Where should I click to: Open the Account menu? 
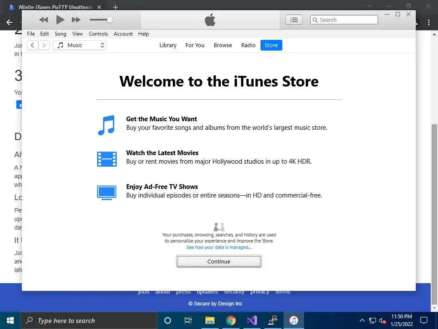[x=123, y=34]
